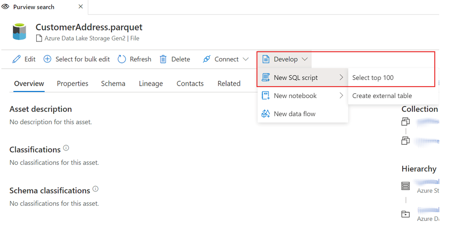This screenshot has width=475, height=239.
Task: Switch to the Schema tab
Action: click(113, 83)
